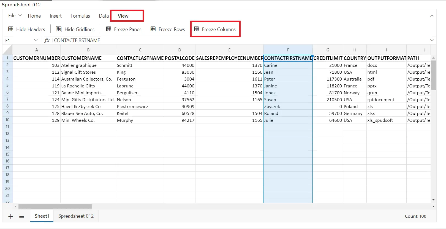Viewport: 446px width, 229px height.
Task: Select row 1 header
Action: [x=7, y=58]
